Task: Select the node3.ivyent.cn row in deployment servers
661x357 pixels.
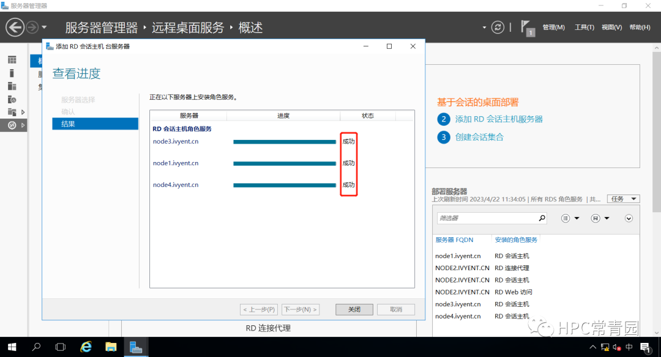Action: (536, 304)
